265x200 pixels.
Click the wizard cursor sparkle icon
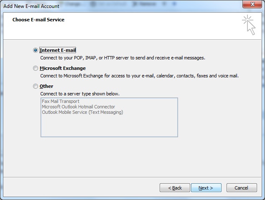pyautogui.click(x=249, y=25)
